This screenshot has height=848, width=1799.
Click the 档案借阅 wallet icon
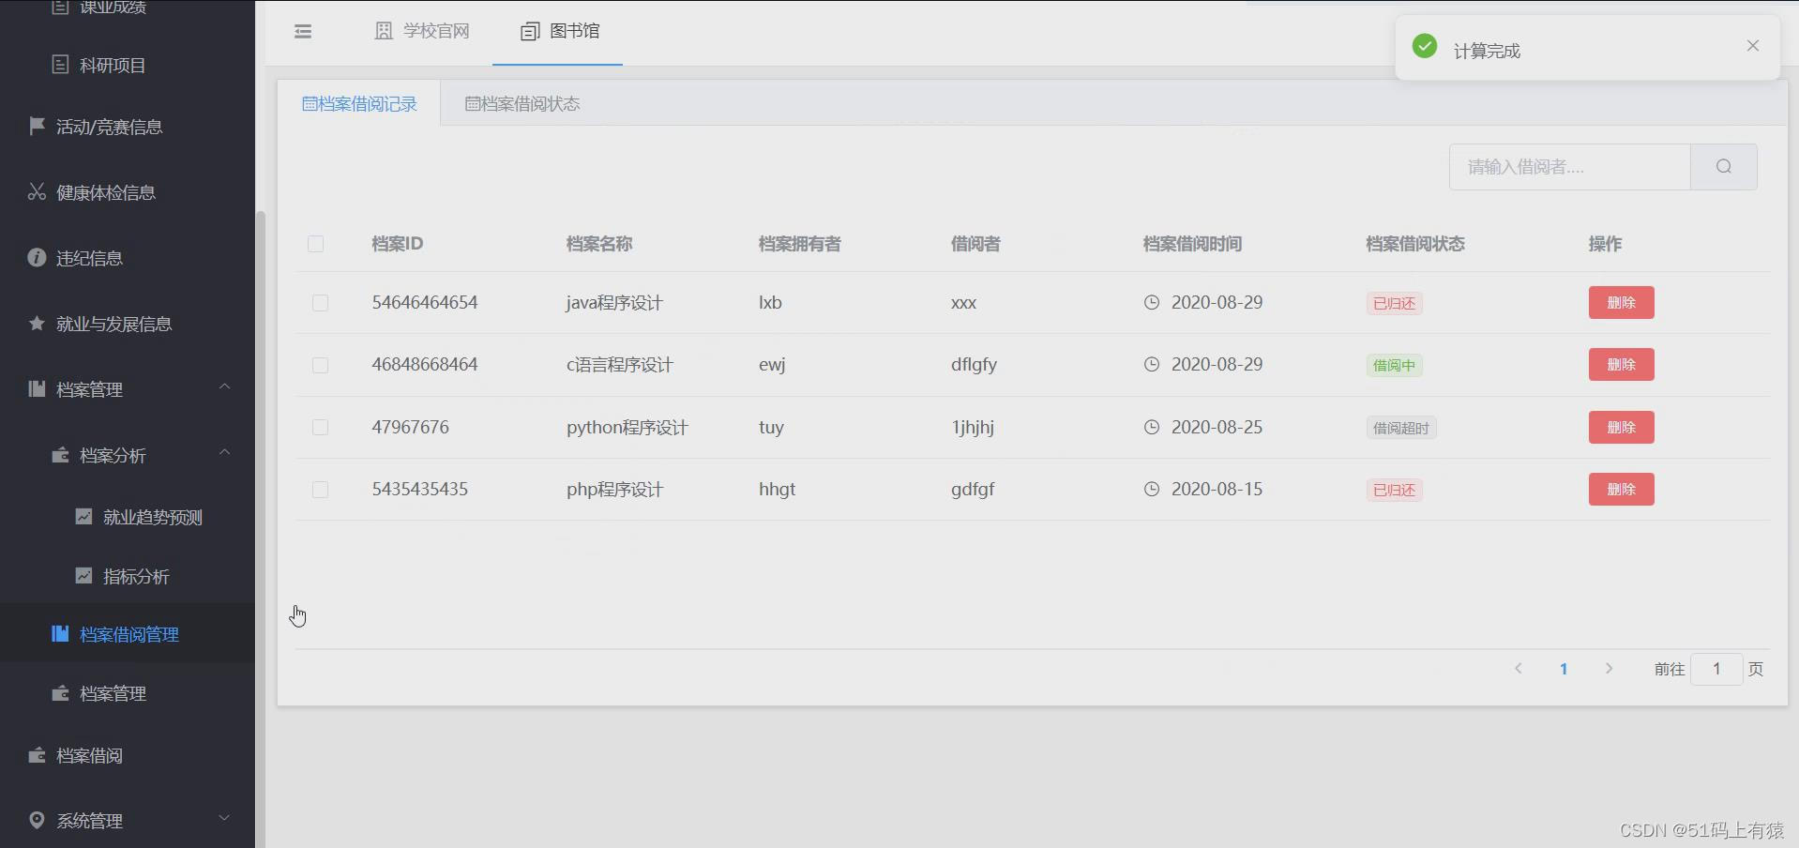(37, 755)
